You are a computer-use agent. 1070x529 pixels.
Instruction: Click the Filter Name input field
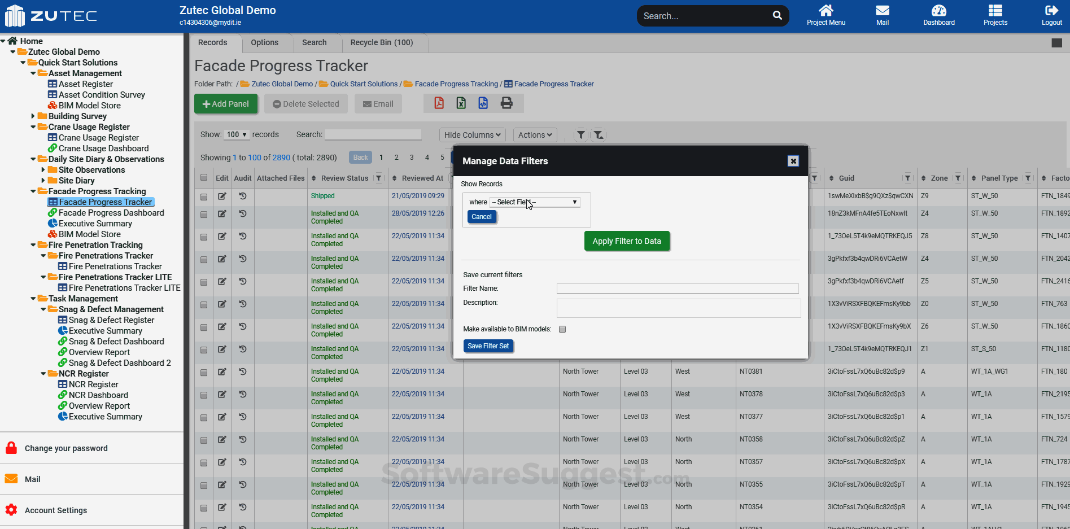point(677,288)
